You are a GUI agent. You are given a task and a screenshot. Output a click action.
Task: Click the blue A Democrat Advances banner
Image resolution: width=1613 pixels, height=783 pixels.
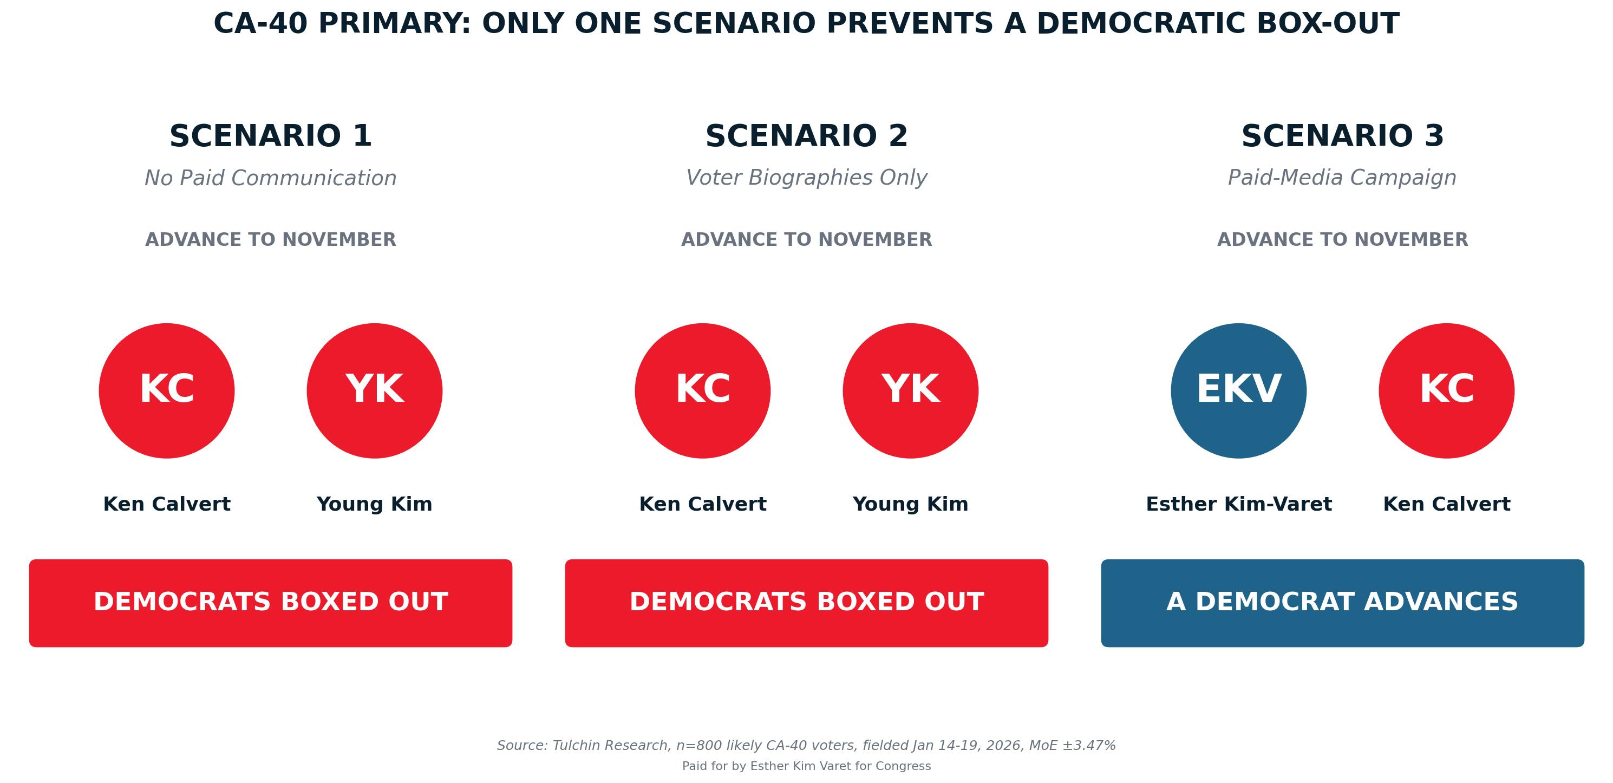(x=1342, y=603)
